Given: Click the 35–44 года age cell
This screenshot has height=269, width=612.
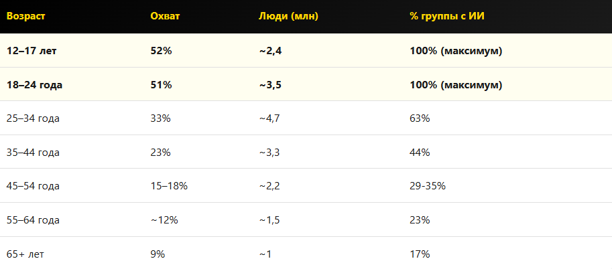Looking at the screenshot, I should [x=33, y=153].
